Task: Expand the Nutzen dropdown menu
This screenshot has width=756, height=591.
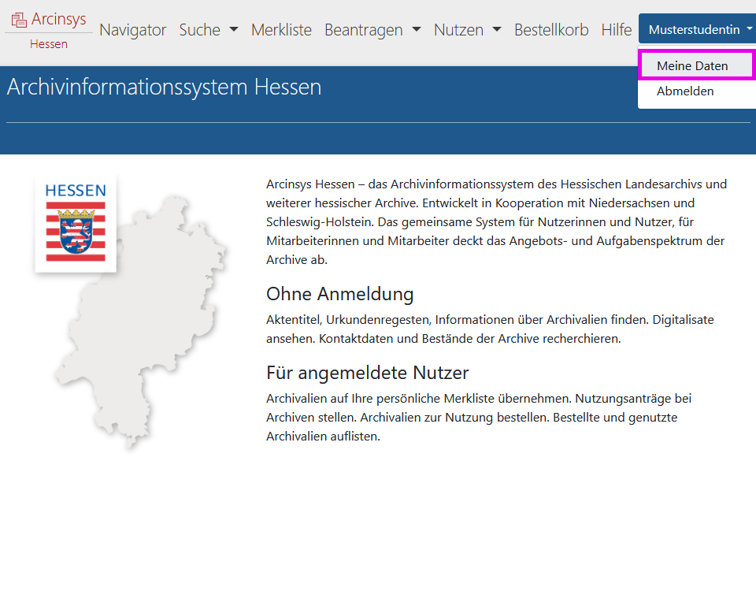Action: click(x=467, y=30)
